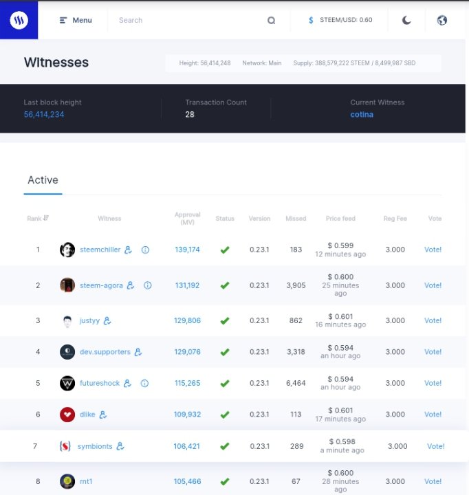Open steemchiller witness link
The width and height of the screenshot is (469, 495).
[100, 250]
